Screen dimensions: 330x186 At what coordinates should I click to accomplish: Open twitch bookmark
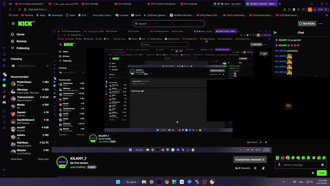tap(70, 15)
